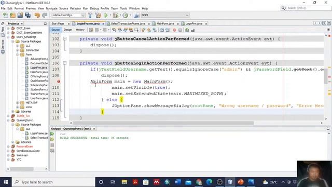This screenshot has width=332, height=187.
Task: Expand the CLI package node
Action: (18, 46)
